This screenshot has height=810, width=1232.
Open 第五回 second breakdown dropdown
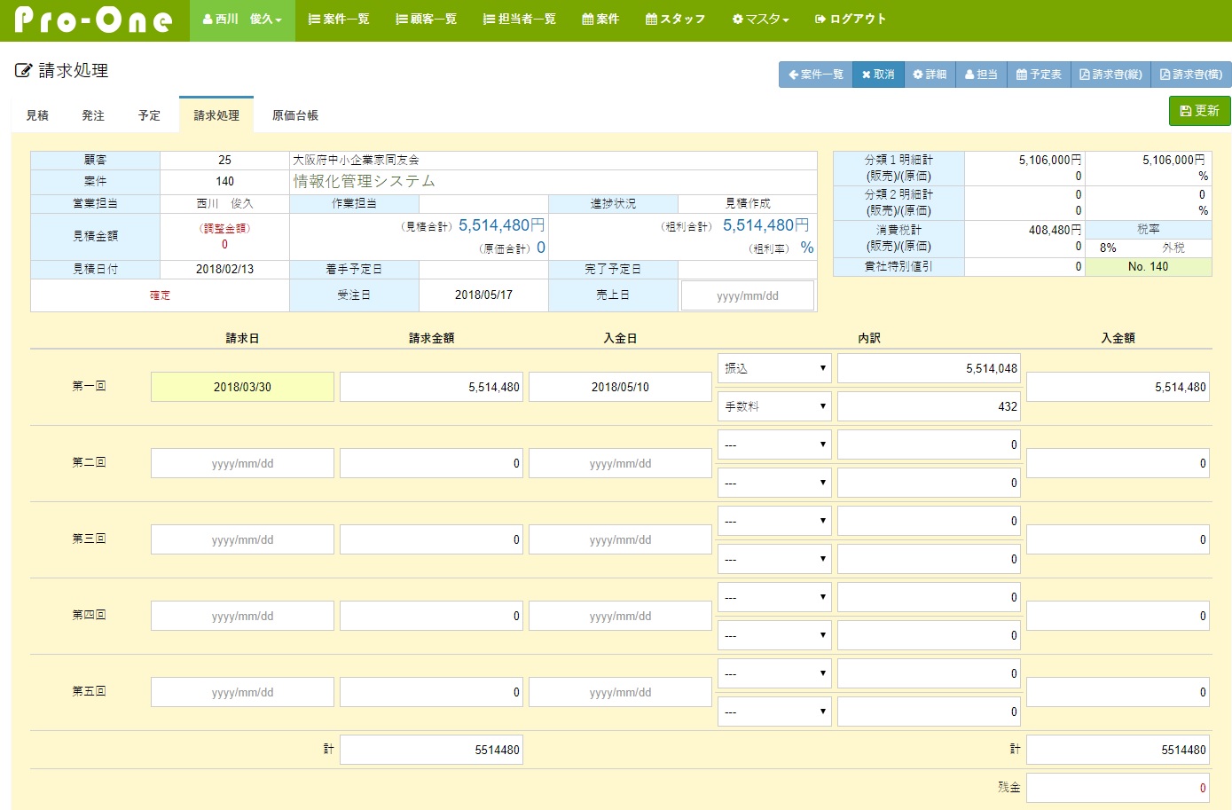[774, 712]
